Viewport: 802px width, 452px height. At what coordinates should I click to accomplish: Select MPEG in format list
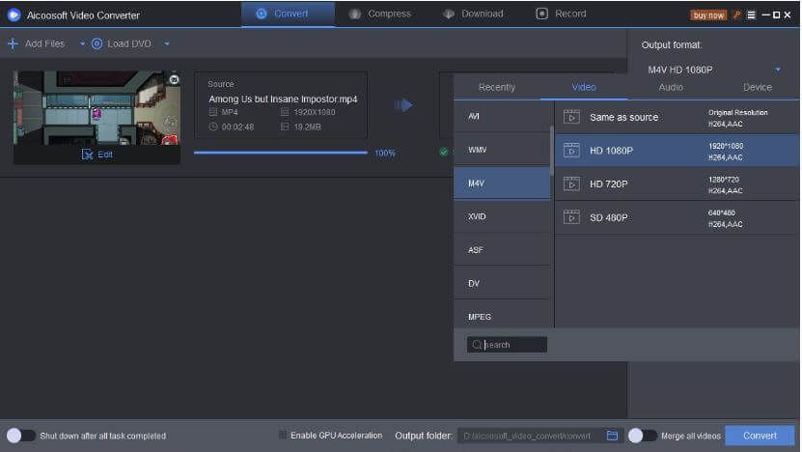502,316
